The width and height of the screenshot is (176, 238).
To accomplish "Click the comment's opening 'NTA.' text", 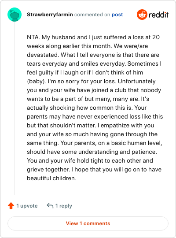I will click(33, 37).
